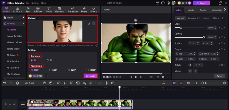Delete the uploaded image with trash icon

click(94, 24)
